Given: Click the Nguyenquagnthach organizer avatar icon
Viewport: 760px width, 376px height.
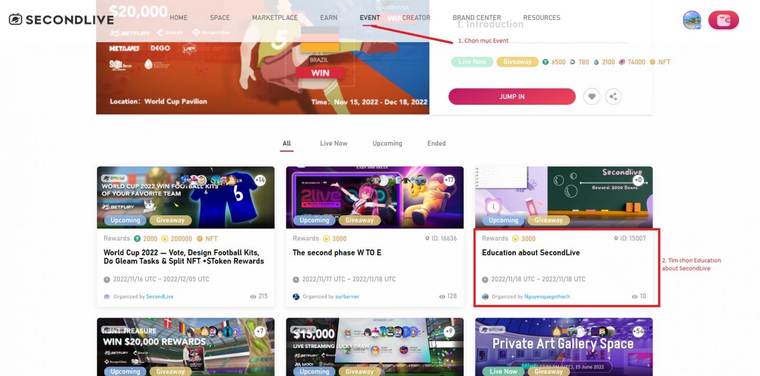Looking at the screenshot, I should coord(485,297).
